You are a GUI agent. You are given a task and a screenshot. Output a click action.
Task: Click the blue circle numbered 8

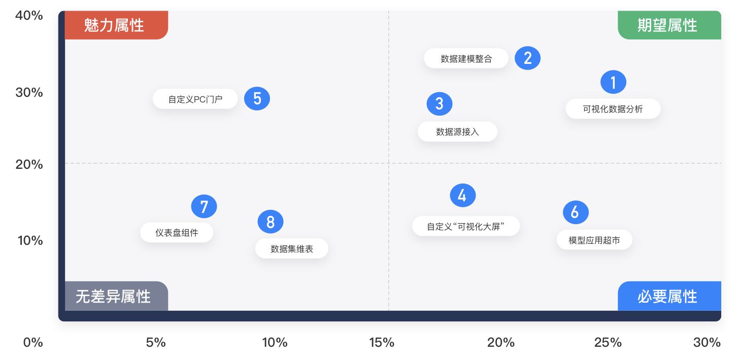(270, 222)
